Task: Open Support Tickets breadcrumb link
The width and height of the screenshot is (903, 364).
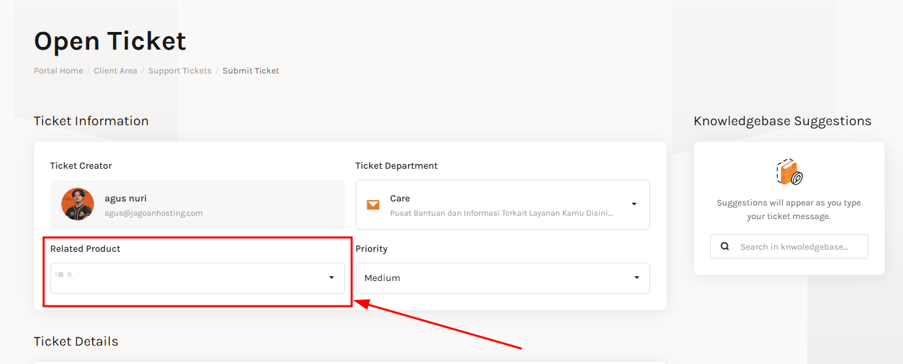Action: (180, 71)
